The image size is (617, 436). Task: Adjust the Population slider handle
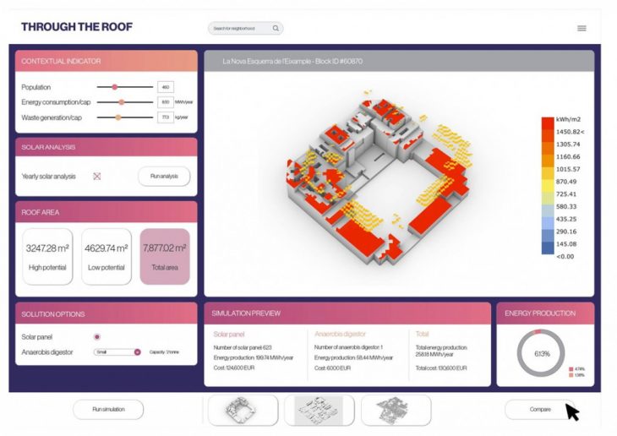point(114,87)
